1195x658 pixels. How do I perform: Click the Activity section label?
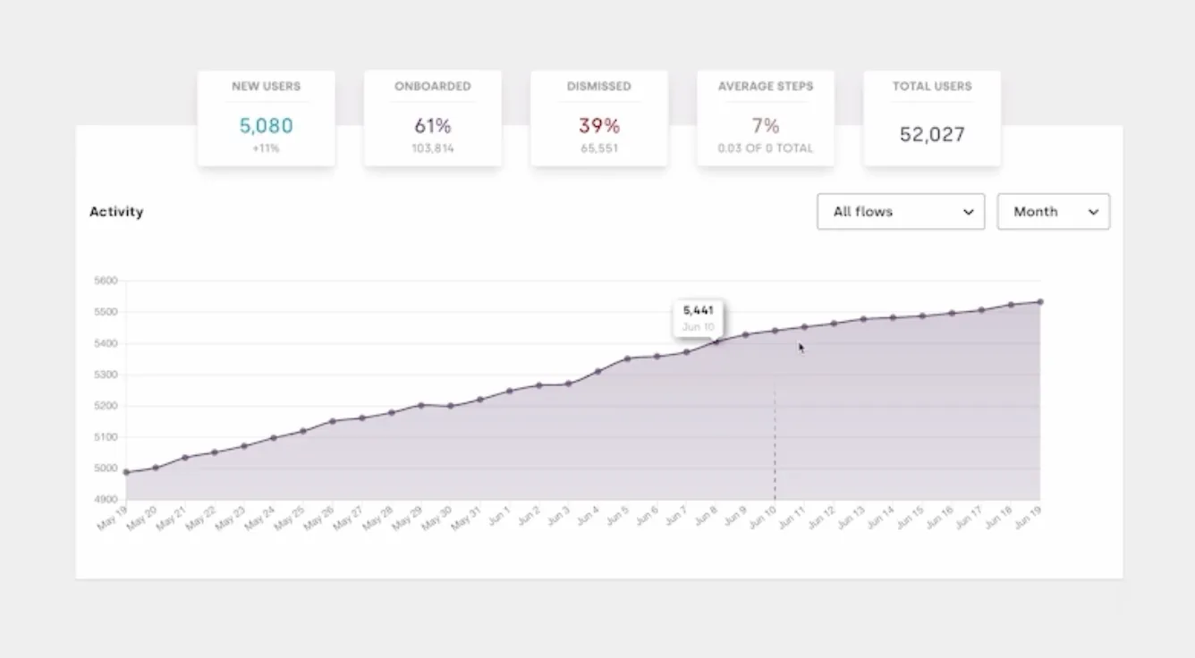(116, 212)
